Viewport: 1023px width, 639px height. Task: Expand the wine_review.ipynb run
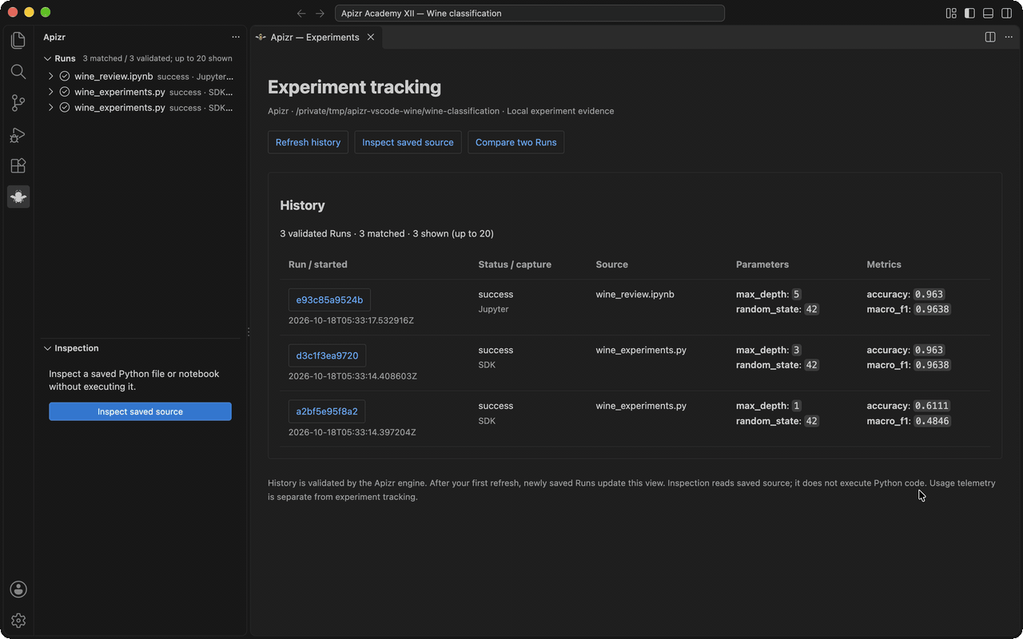pyautogui.click(x=51, y=77)
